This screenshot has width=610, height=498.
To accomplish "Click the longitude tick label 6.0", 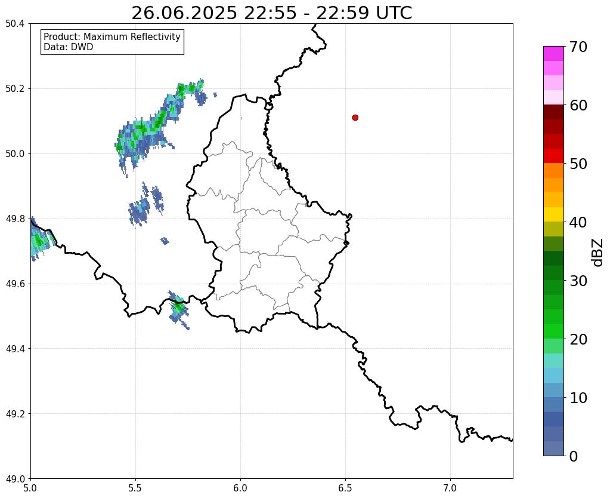I will coord(240,488).
